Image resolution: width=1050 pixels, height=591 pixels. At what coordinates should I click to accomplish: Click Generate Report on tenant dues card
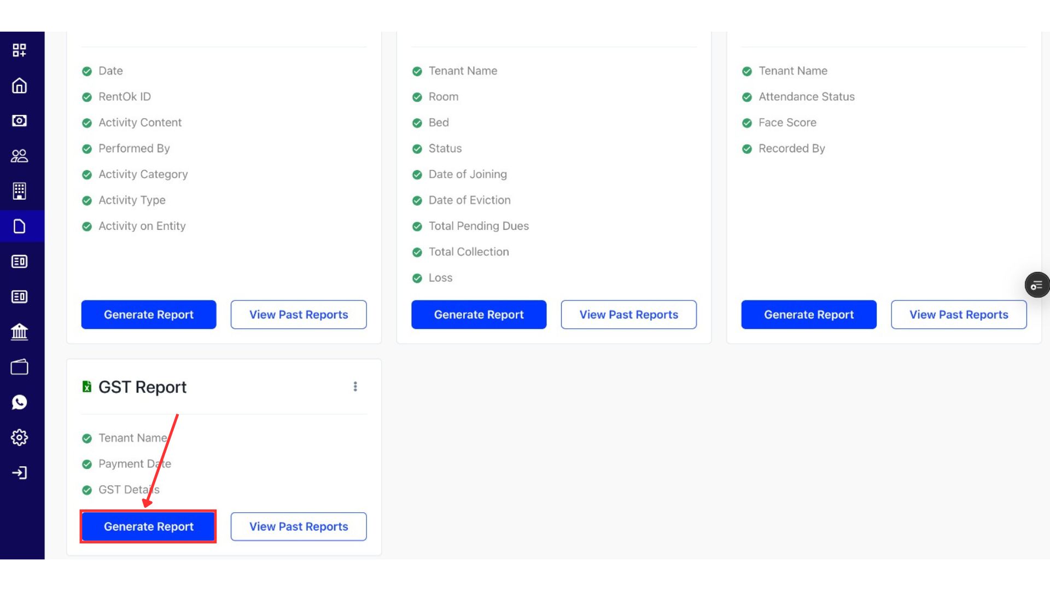[x=479, y=315]
